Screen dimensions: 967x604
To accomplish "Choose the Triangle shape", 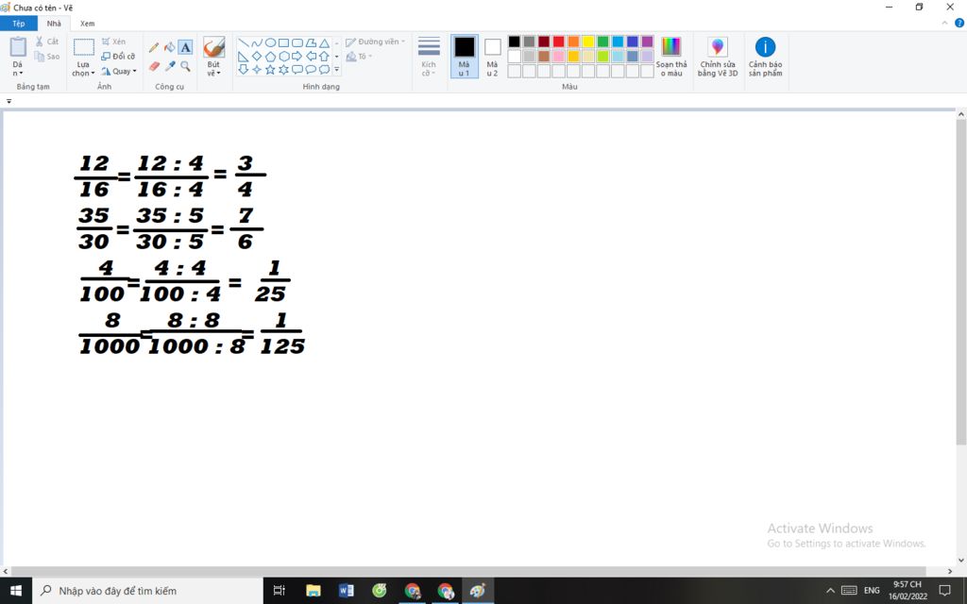I will [x=325, y=43].
